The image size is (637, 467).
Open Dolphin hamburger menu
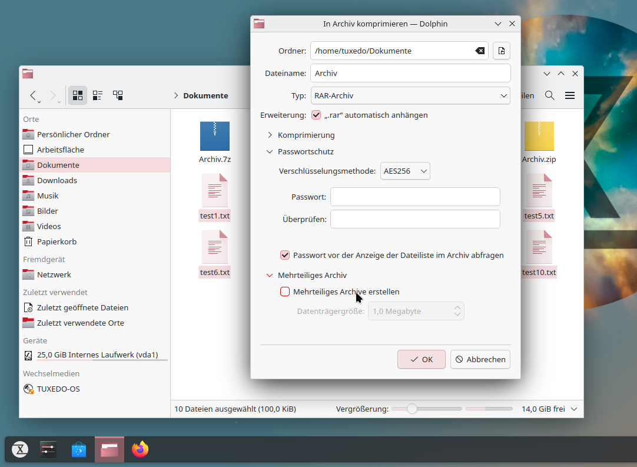(x=570, y=95)
